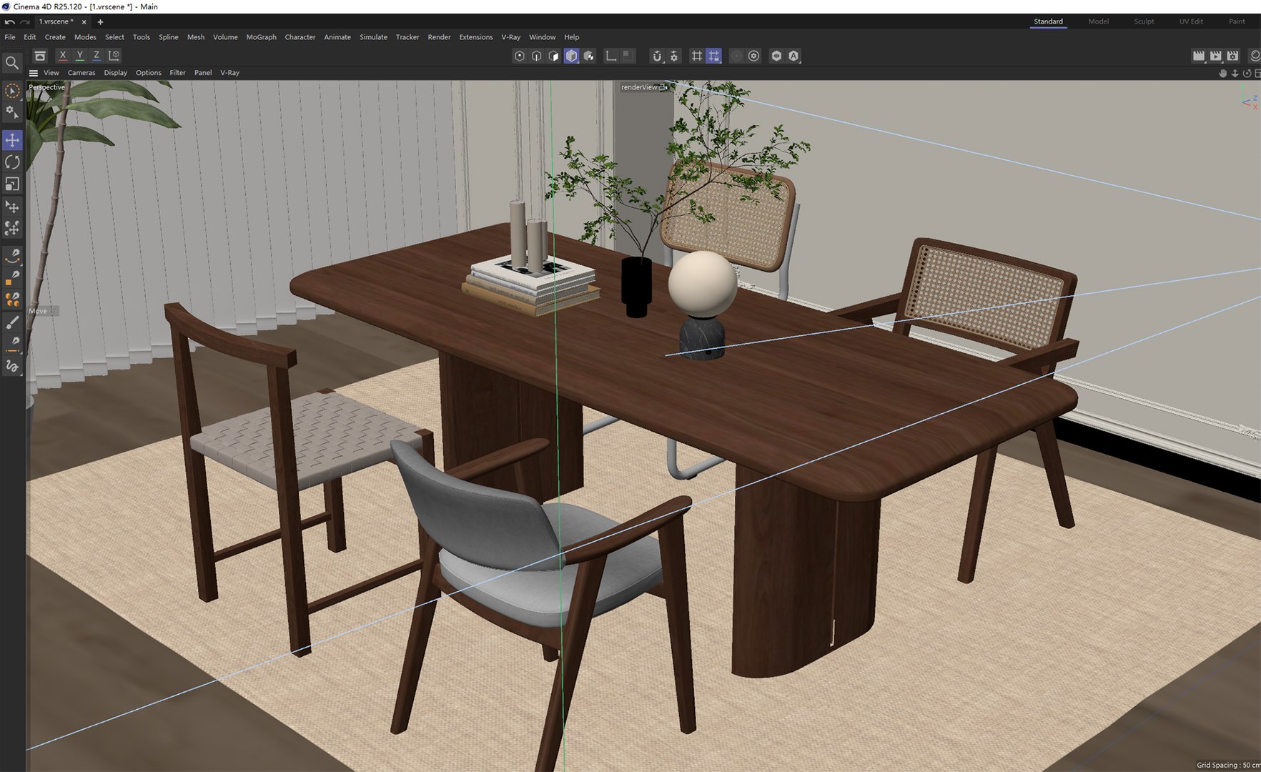The width and height of the screenshot is (1261, 772).
Task: Open the search magnifier tool
Action: point(12,63)
